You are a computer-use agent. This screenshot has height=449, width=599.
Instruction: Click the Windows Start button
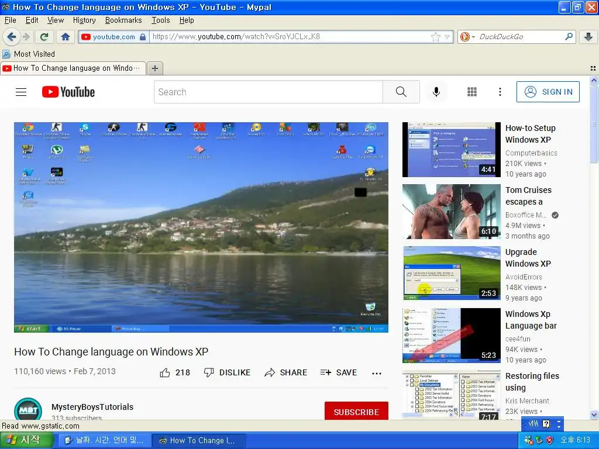pos(26,440)
